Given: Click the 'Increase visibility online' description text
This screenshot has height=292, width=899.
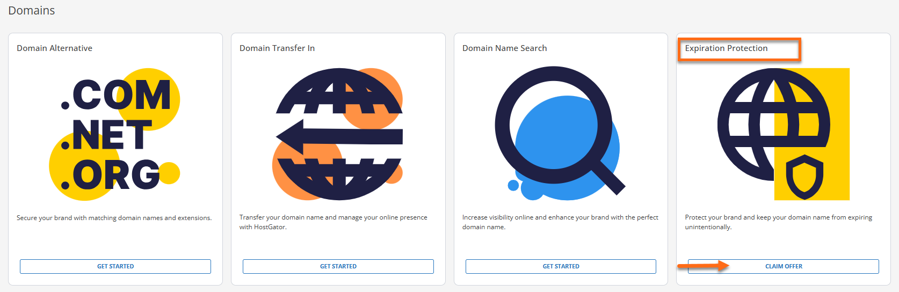Looking at the screenshot, I should click(560, 222).
